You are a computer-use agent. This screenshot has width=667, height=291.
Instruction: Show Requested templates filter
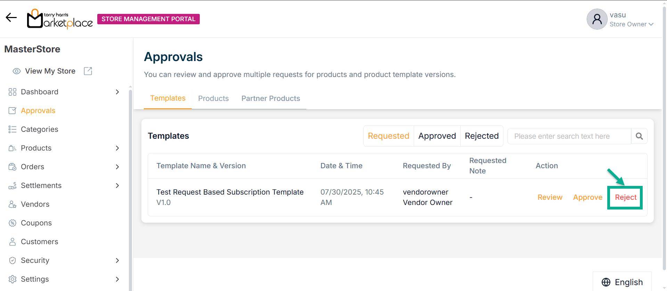(x=388, y=136)
